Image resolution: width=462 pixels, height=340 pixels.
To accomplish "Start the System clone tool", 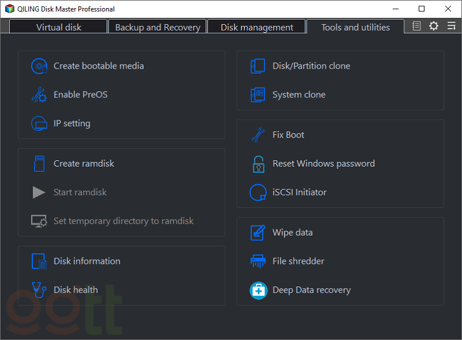I will (299, 95).
